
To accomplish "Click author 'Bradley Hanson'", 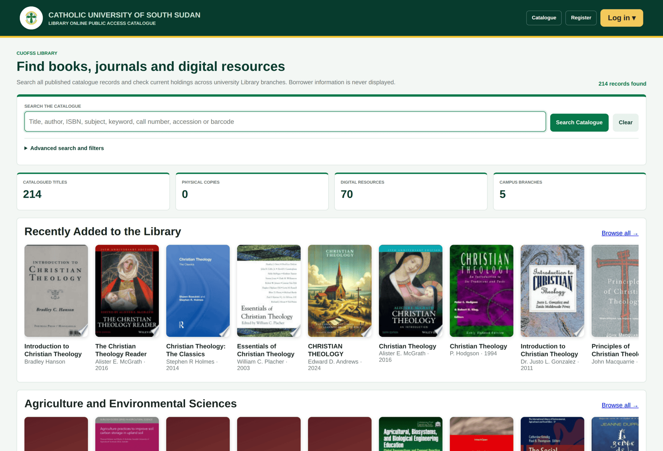I will pos(45,362).
